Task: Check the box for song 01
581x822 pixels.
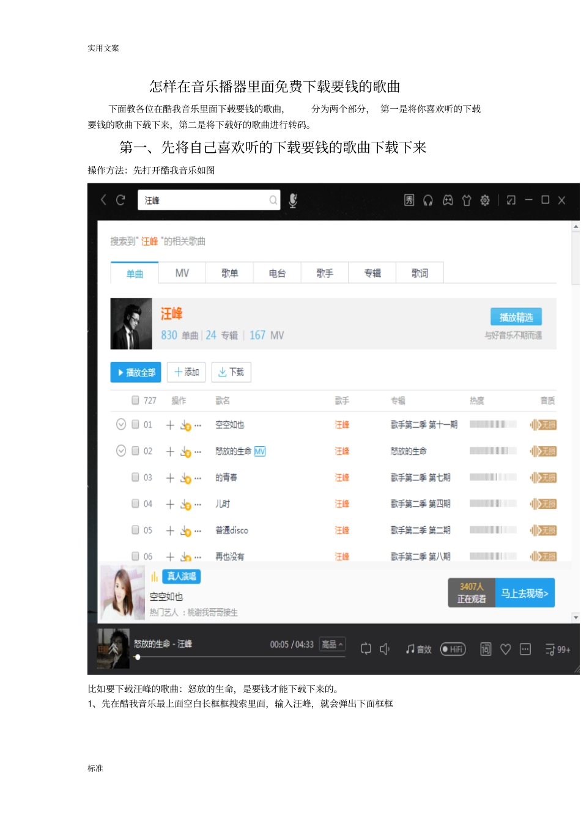Action: (x=135, y=424)
